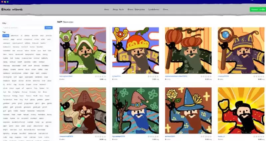Rate the frog wizard with star rating
This screenshot has width=266, height=141.
(101, 76)
